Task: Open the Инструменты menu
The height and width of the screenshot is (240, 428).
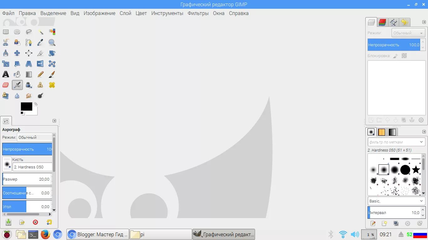Action: click(167, 13)
